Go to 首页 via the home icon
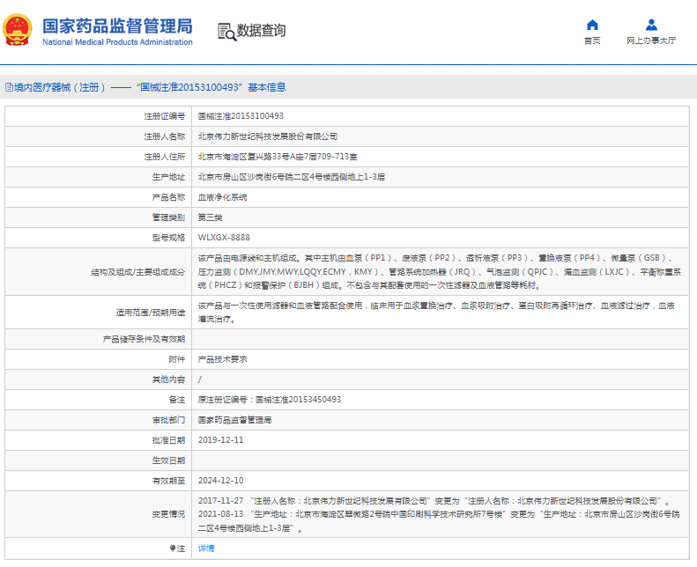This screenshot has height=567, width=697. [x=592, y=25]
